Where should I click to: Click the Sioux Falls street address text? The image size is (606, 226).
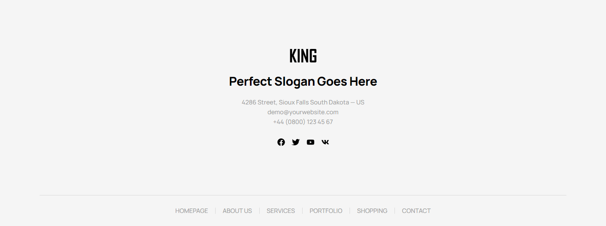[303, 102]
